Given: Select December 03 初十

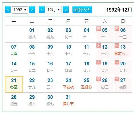Looking at the screenshot, I should click(x=68, y=34).
